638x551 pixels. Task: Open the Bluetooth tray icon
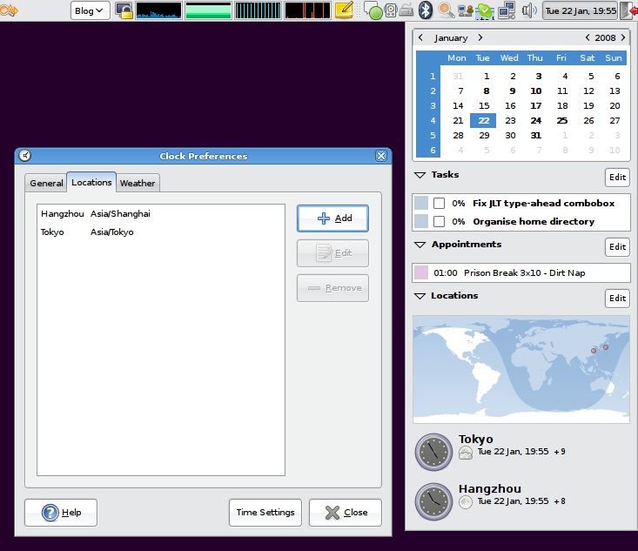426,10
